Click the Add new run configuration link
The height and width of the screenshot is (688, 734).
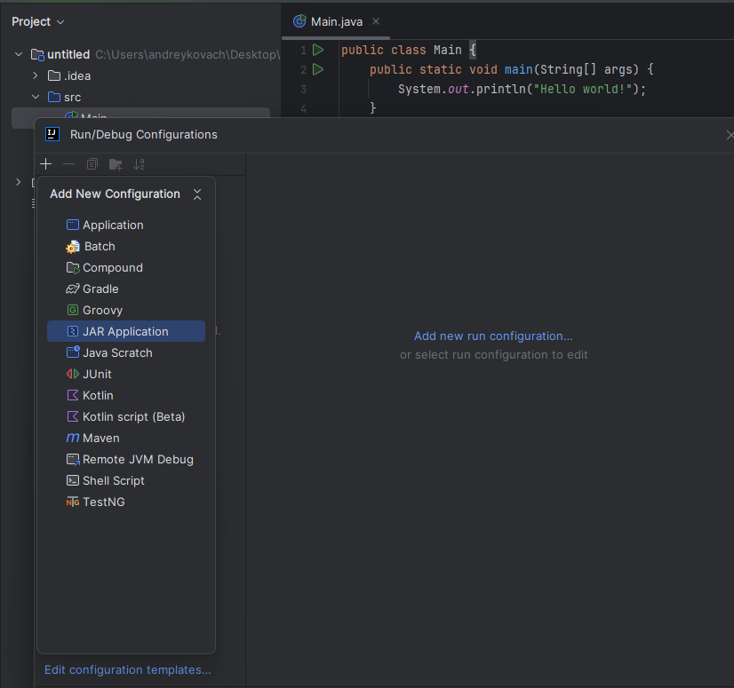[x=493, y=336]
